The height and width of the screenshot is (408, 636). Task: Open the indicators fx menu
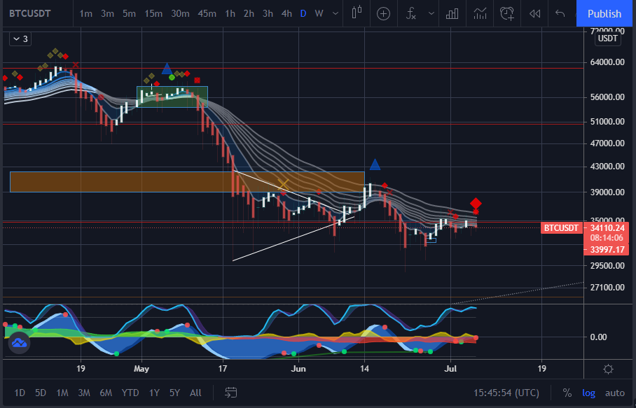tap(411, 14)
